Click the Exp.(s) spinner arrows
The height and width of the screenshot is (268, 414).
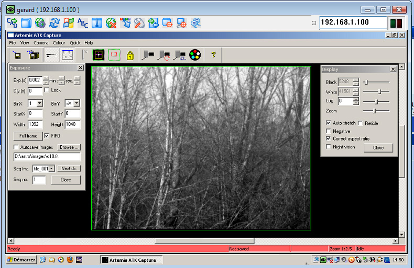pos(46,80)
